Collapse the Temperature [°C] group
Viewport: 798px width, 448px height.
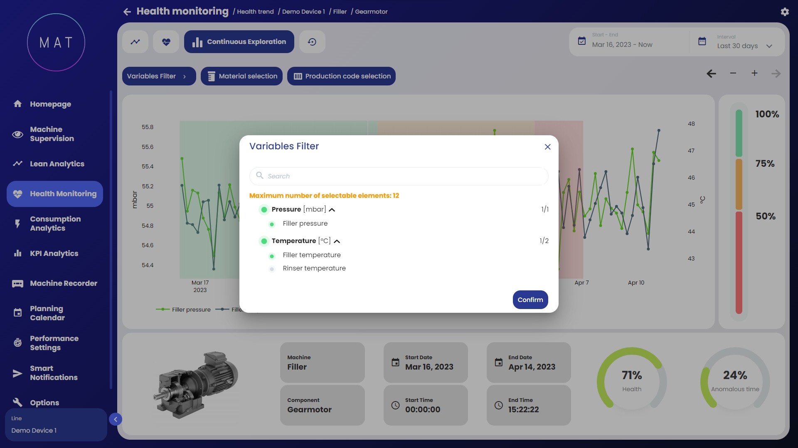337,241
